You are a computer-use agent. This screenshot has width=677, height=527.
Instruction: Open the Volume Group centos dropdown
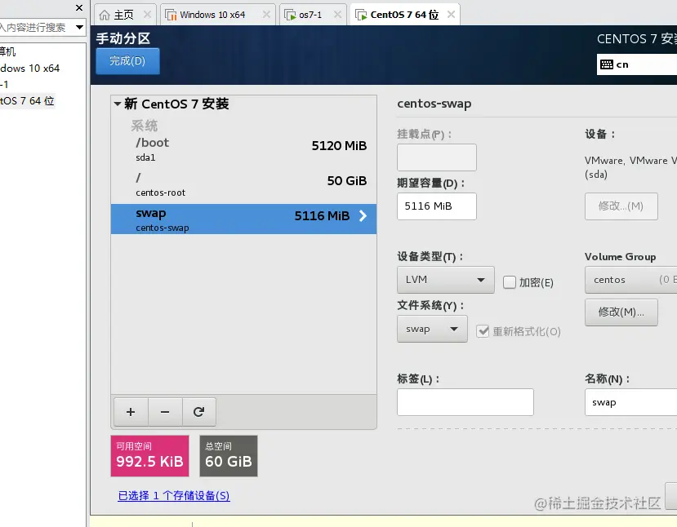pos(630,280)
